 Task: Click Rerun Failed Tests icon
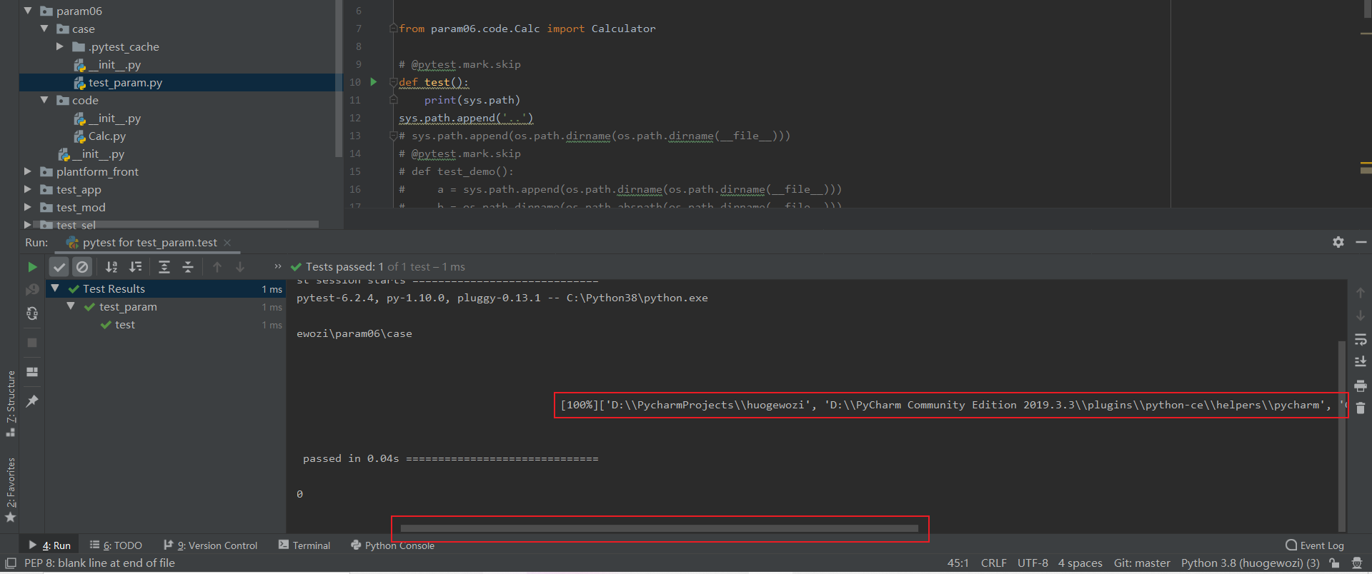32,289
